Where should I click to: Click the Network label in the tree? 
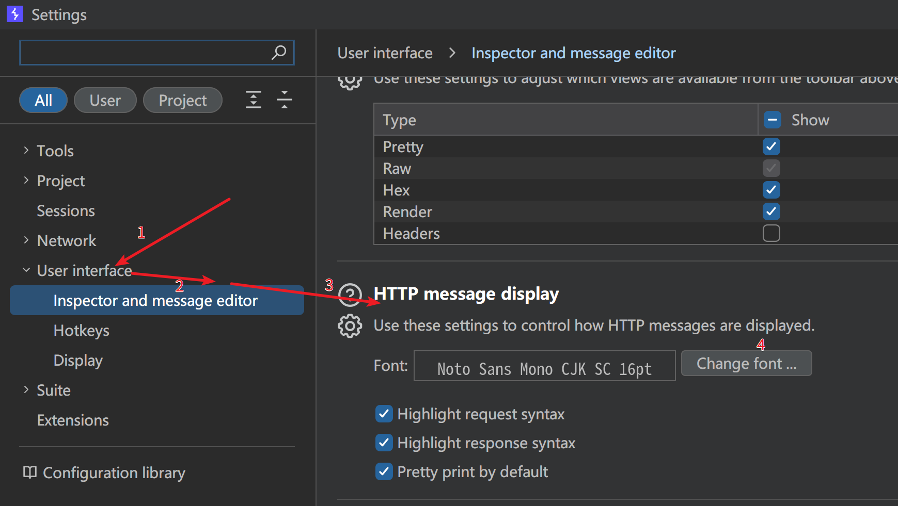pos(67,240)
